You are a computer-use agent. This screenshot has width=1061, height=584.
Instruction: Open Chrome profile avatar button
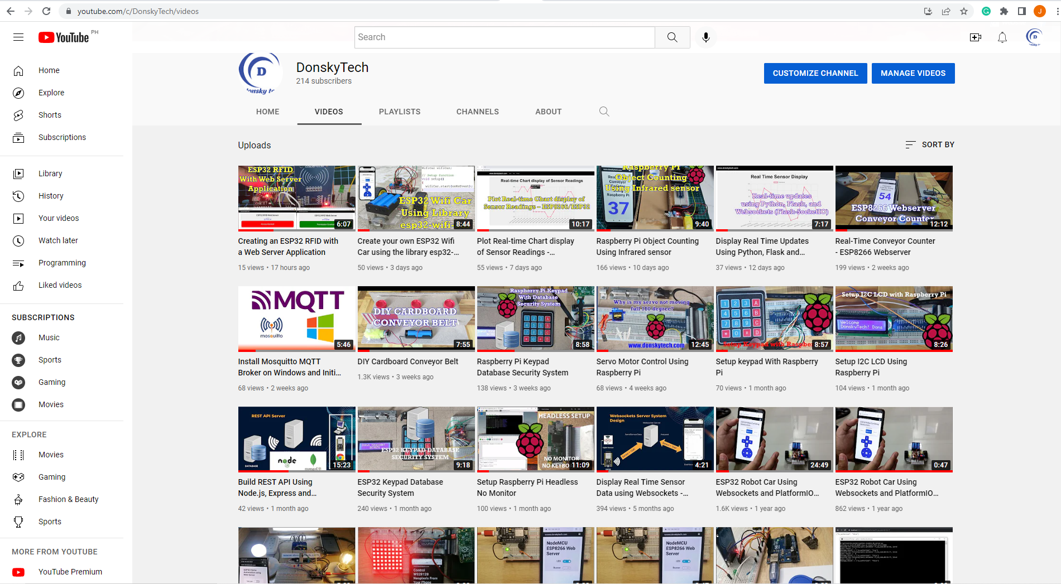tap(1039, 11)
